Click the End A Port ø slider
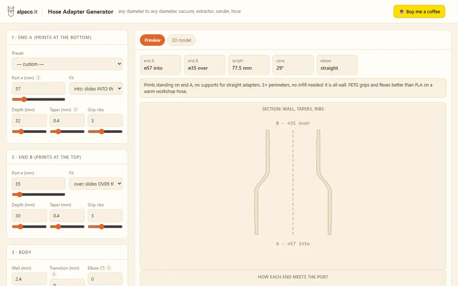This screenshot has width=458, height=286. point(39,99)
